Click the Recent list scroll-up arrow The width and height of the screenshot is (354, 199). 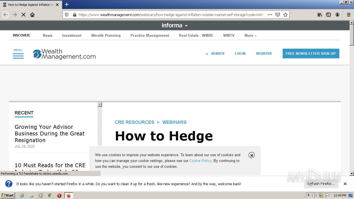coord(100,104)
